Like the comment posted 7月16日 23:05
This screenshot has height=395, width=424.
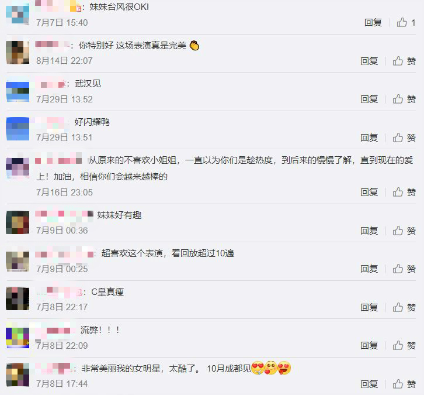coord(404,192)
